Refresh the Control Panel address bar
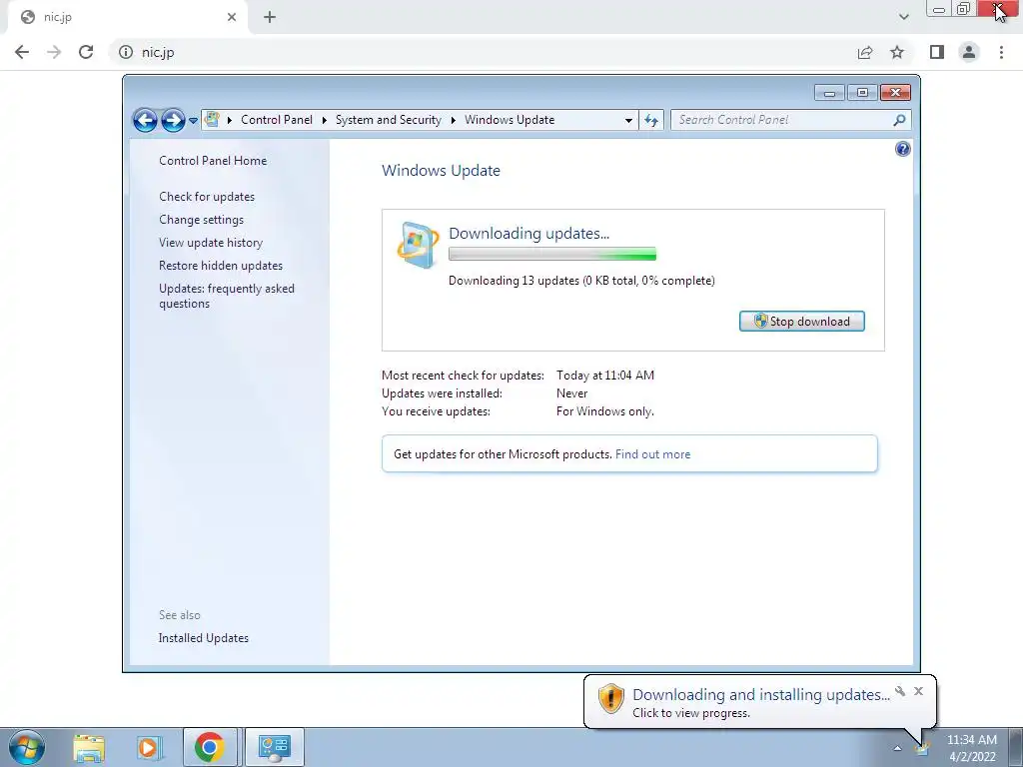This screenshot has width=1023, height=767. [651, 120]
